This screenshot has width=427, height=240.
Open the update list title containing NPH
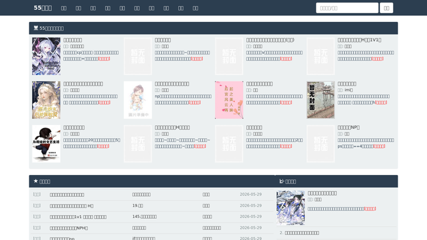69,228
